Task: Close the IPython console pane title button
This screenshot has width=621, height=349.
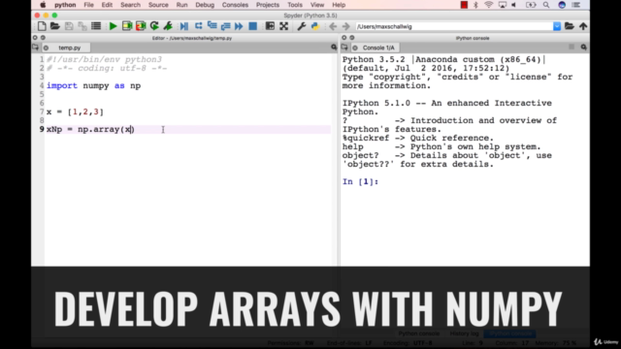Action: (343, 38)
